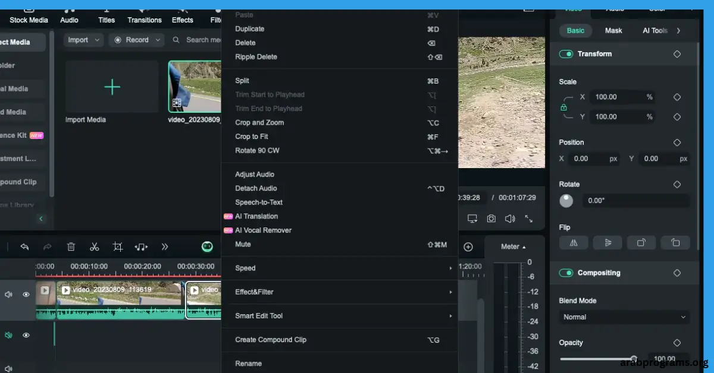Add keyframe for Rotate

677,184
